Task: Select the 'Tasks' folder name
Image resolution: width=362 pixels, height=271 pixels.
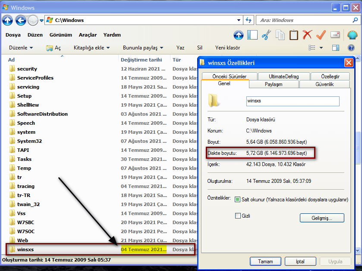Action: [x=24, y=159]
